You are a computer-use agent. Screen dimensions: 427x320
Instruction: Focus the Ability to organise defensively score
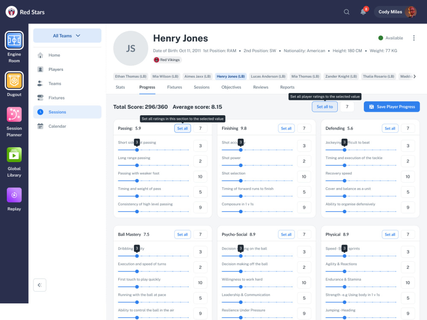(408, 207)
